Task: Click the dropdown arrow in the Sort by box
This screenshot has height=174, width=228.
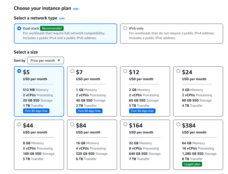Action: [x=59, y=60]
